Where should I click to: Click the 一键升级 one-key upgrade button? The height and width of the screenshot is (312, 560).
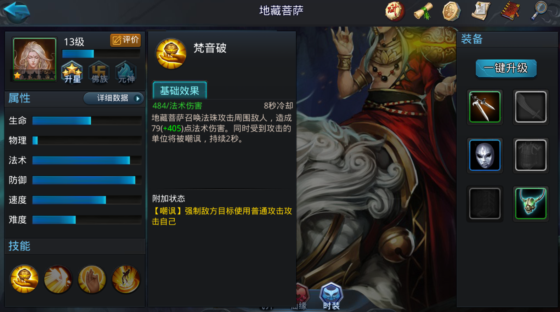(506, 68)
